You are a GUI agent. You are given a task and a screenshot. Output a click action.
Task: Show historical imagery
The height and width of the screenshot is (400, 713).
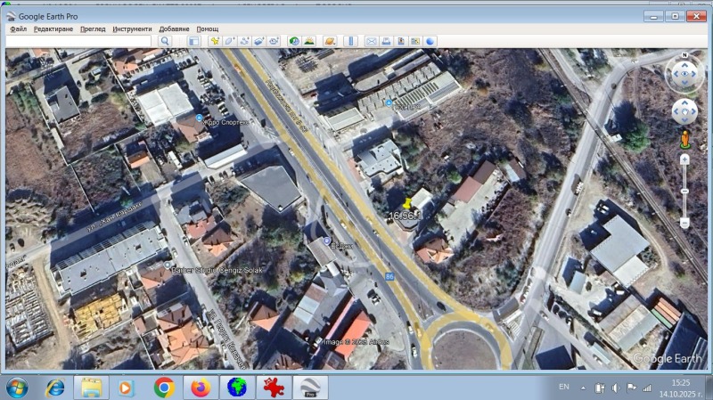tap(293, 41)
